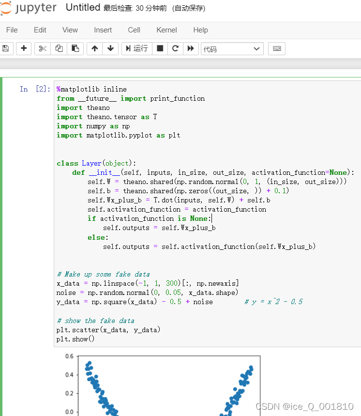
Task: Rename notebook by clicking Untitled title
Action: 83,7
